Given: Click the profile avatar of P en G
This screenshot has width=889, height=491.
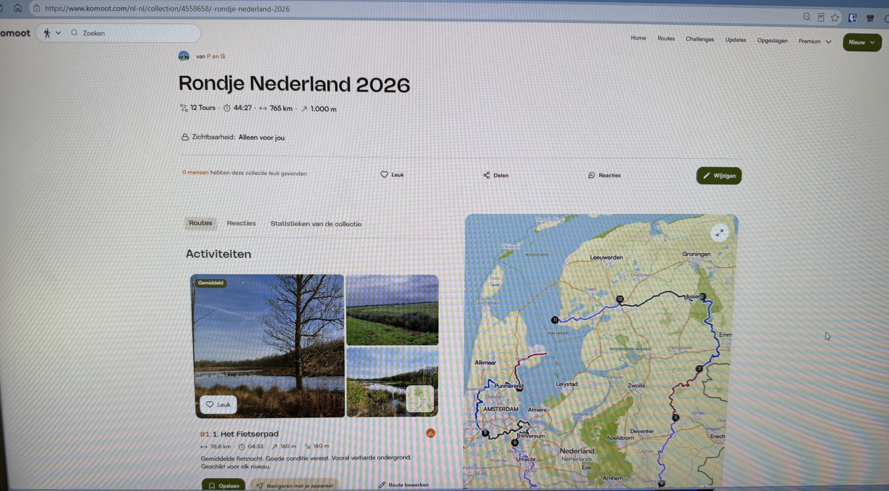Looking at the screenshot, I should tap(184, 56).
